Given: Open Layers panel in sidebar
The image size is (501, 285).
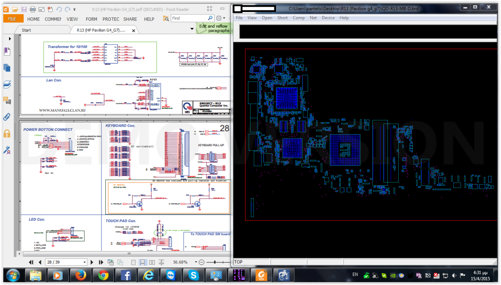Looking at the screenshot, I should click(x=7, y=84).
